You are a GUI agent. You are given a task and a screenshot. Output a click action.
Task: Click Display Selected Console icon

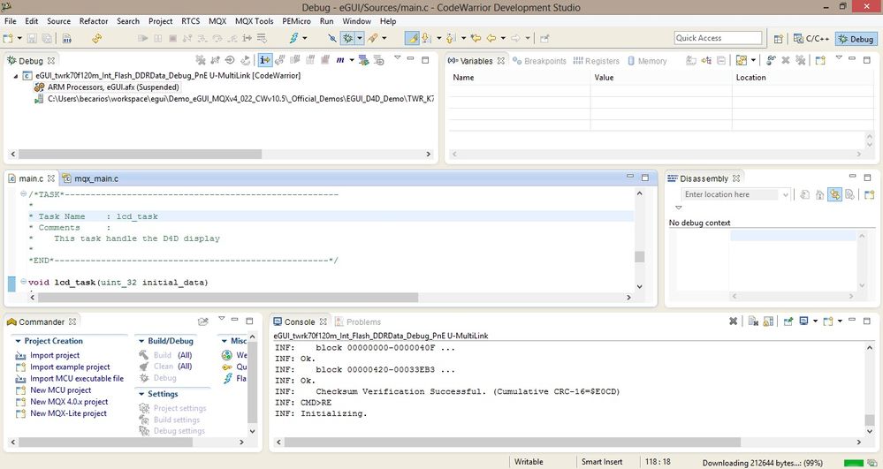coord(803,321)
